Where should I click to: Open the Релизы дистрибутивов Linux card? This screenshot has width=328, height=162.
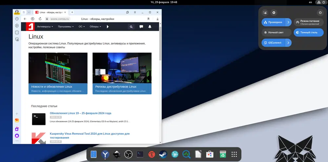point(122,73)
